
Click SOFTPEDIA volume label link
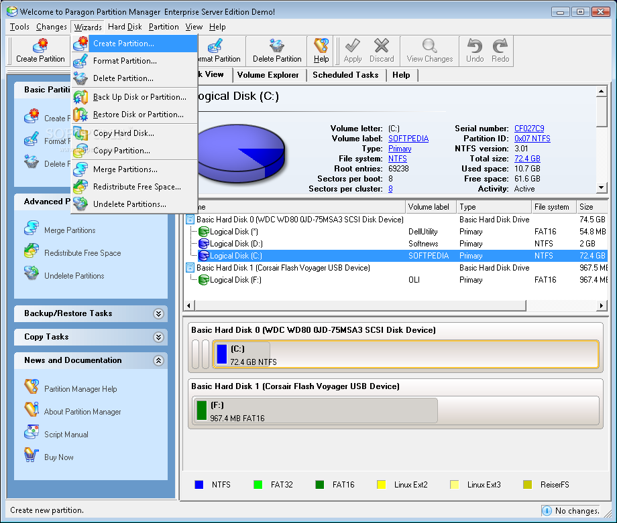tap(408, 139)
